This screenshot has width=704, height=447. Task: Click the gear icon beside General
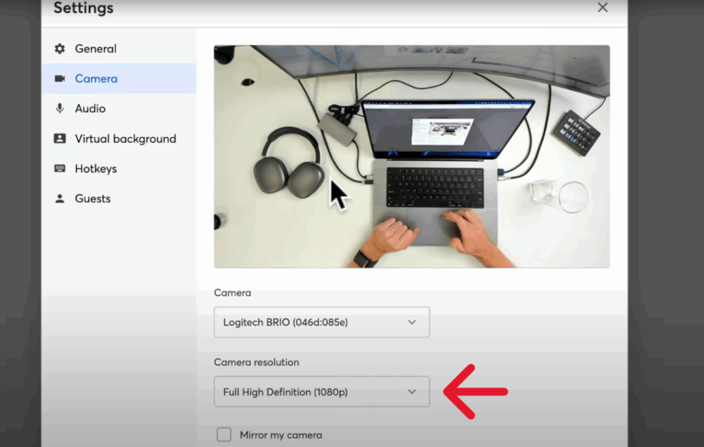pyautogui.click(x=60, y=49)
